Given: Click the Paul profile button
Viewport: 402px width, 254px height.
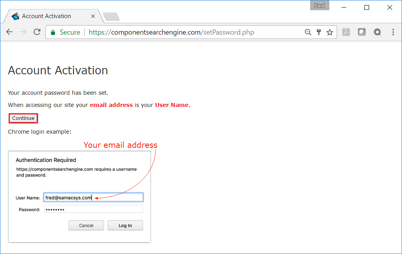Looking at the screenshot, I should 319,6.
